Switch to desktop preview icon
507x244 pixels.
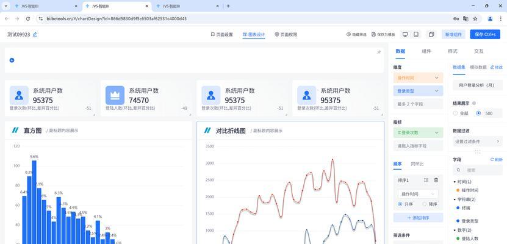405,34
